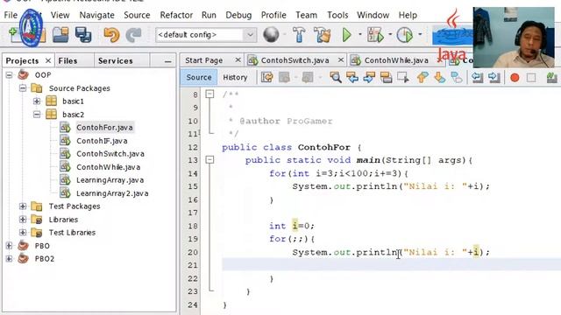Place cursor on empty line 21
Viewport: 561px width, 315px height.
391,265
